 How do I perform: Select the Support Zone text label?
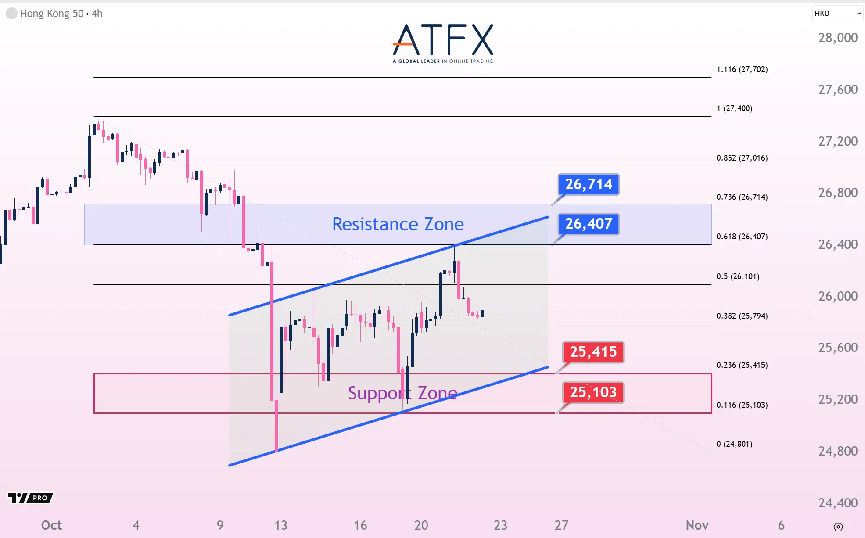tap(402, 393)
